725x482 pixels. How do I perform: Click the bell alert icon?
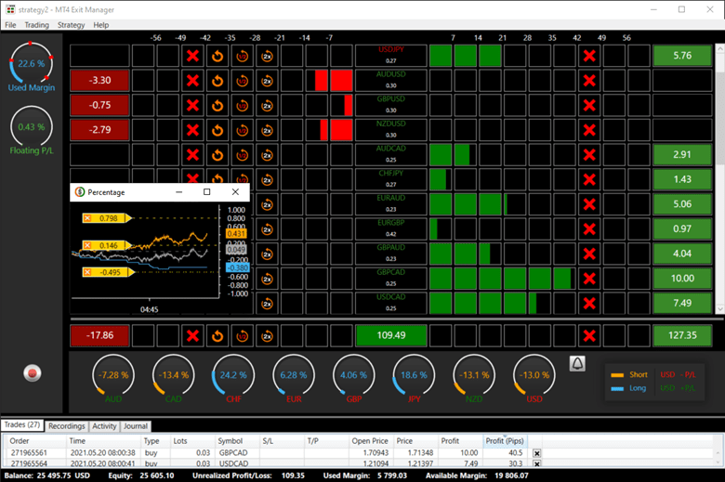coord(577,364)
